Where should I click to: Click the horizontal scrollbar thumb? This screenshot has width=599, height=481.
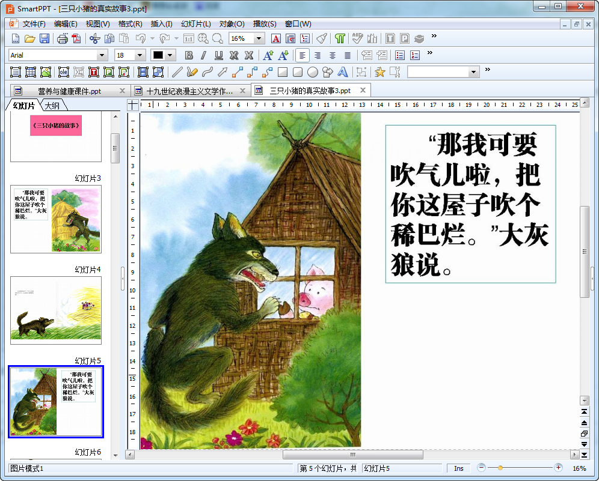click(353, 455)
